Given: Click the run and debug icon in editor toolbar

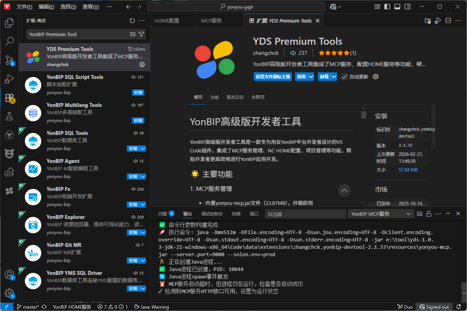Looking at the screenshot, I should coord(438,21).
